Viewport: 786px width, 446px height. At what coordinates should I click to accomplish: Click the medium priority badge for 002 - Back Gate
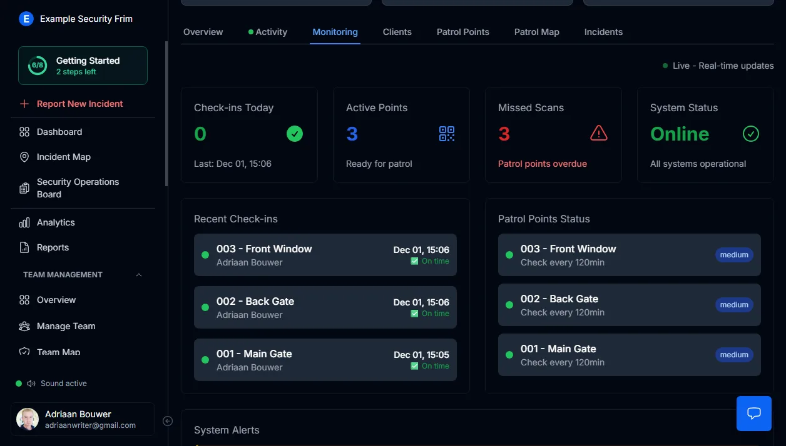pos(734,305)
